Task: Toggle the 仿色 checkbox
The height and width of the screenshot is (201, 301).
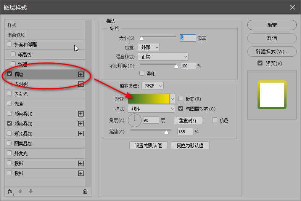Action: tap(214, 120)
